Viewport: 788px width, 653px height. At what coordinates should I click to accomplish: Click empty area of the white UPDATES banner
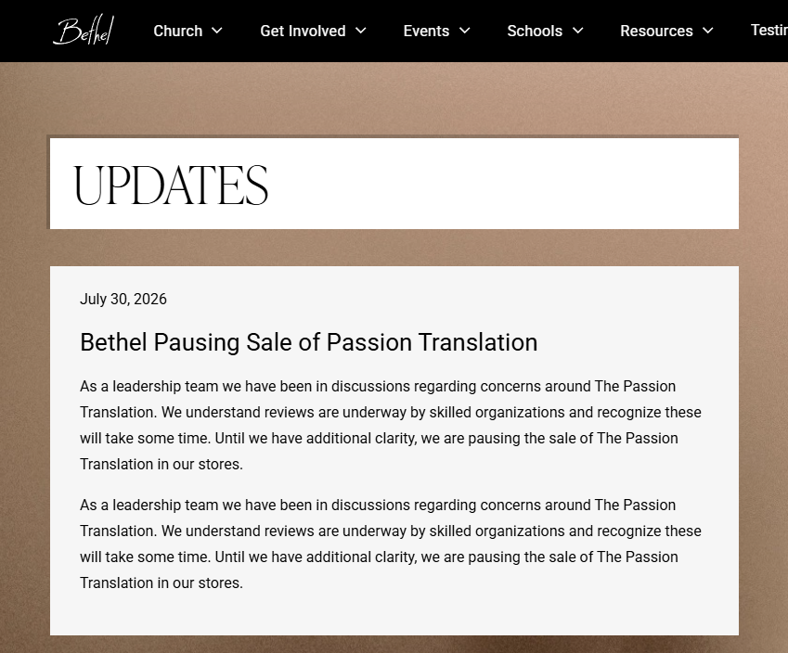pyautogui.click(x=502, y=184)
